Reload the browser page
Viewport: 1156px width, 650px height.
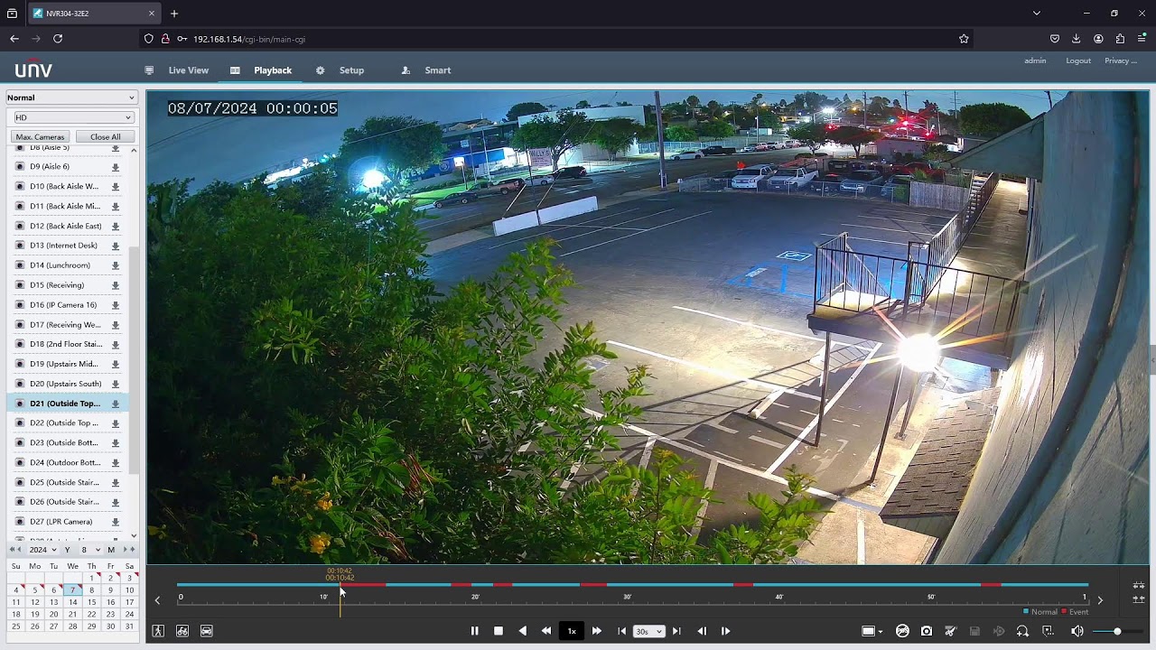point(58,39)
